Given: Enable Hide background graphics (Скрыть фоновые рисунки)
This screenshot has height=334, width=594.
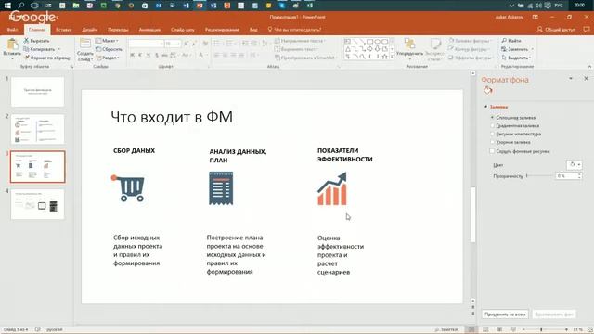Looking at the screenshot, I should 520,151.
